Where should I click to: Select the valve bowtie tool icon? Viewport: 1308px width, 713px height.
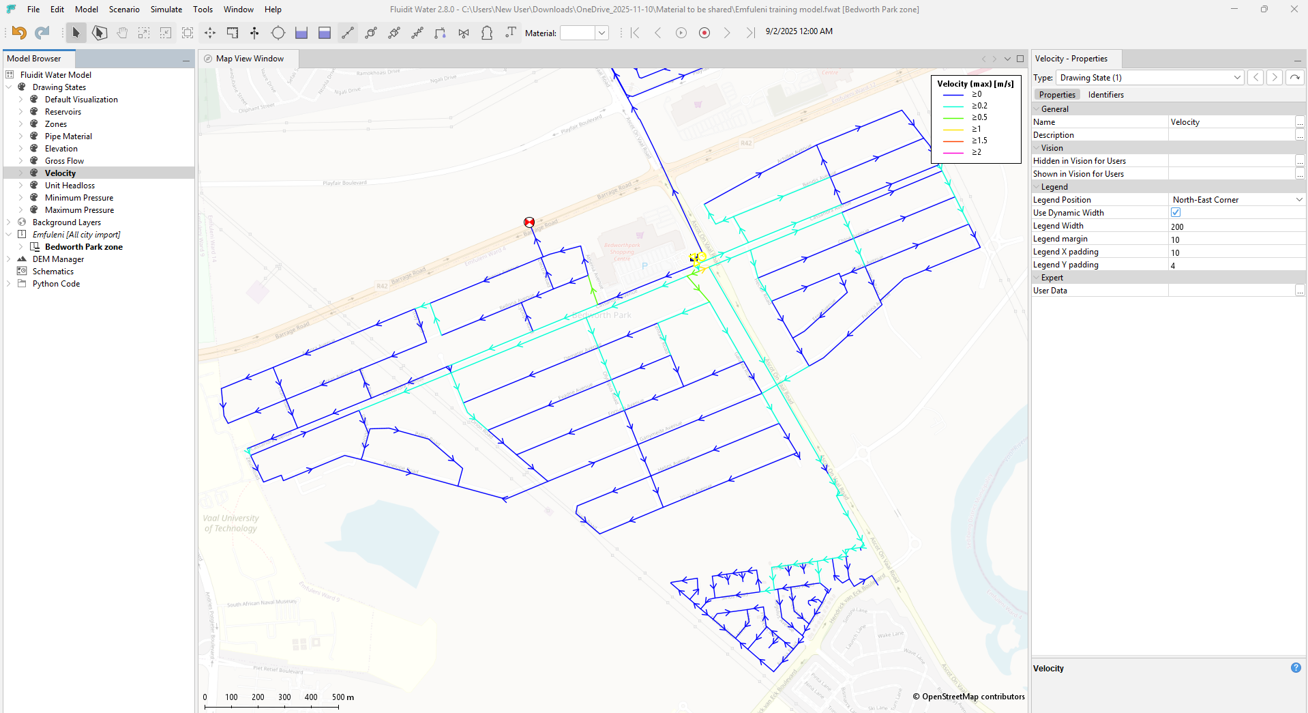pyautogui.click(x=464, y=33)
